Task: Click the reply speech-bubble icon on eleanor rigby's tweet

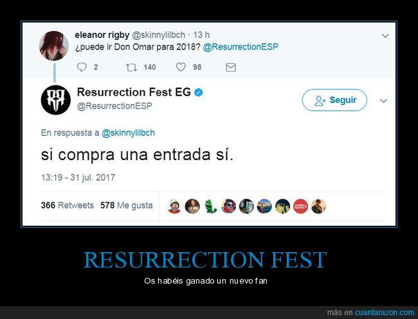Action: 82,67
